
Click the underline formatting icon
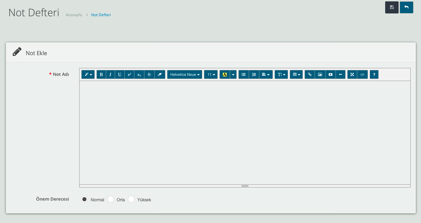click(120, 74)
